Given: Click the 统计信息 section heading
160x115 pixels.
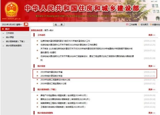Looking at the screenshot, I should pos(41,66).
